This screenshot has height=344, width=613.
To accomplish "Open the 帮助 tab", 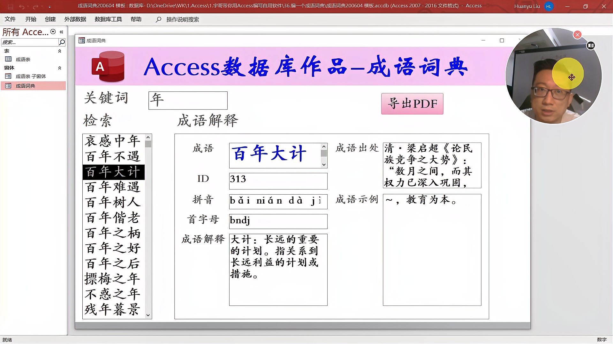I will pos(136,19).
